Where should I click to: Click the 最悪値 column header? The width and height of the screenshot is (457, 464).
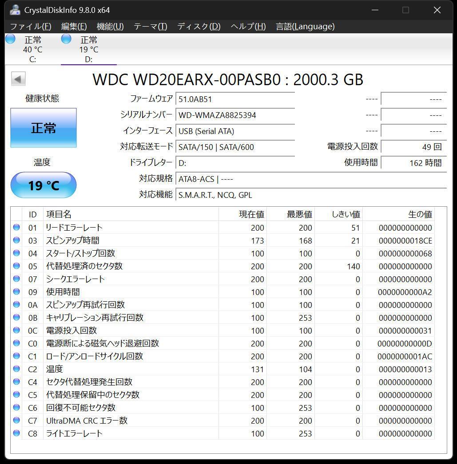tap(291, 214)
